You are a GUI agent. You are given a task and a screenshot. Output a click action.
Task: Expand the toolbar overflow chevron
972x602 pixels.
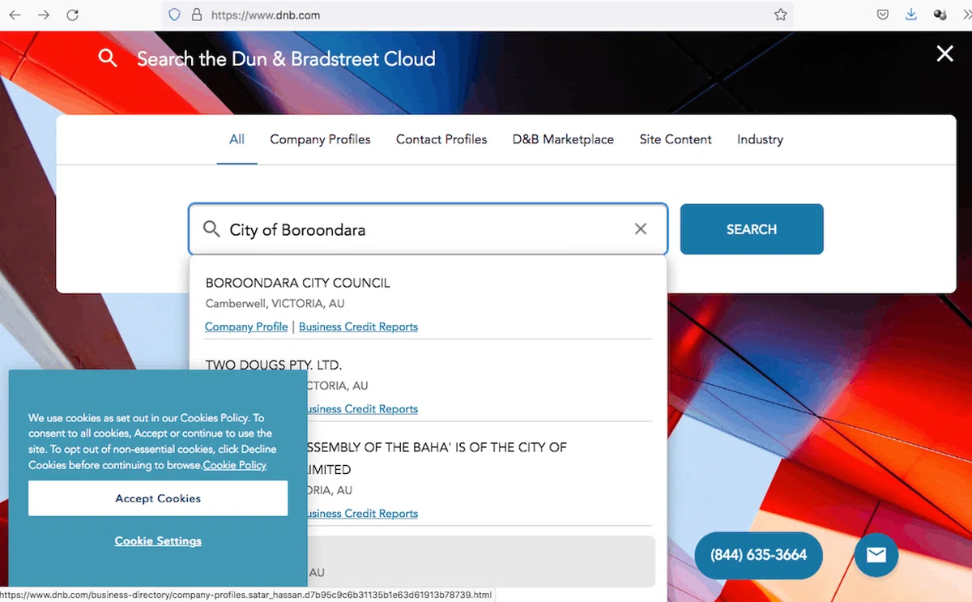click(x=966, y=15)
